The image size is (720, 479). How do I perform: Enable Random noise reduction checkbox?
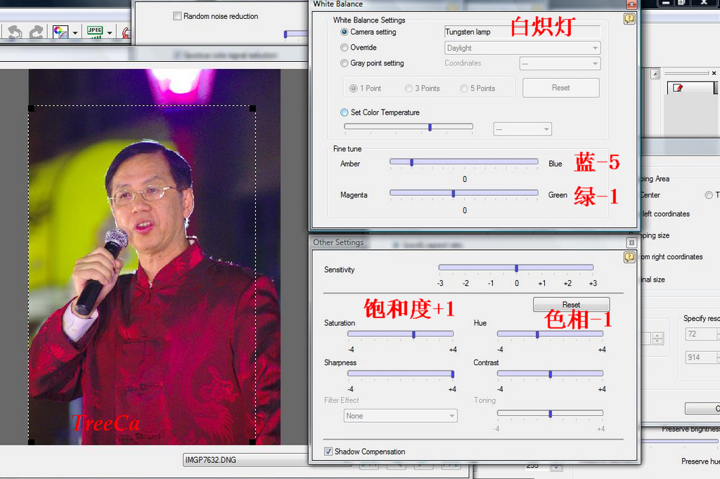point(177,16)
